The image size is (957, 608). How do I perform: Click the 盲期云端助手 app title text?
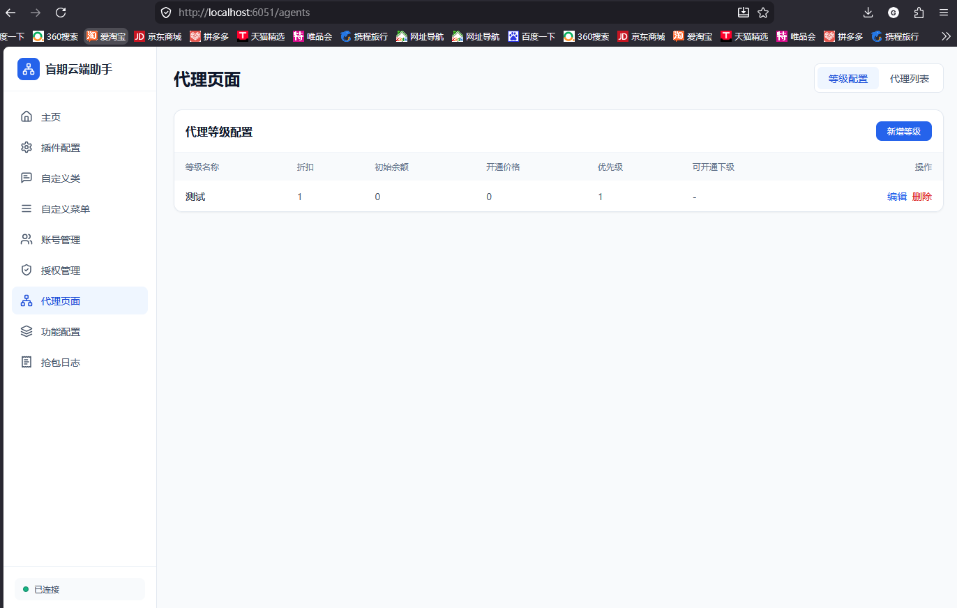click(x=79, y=69)
